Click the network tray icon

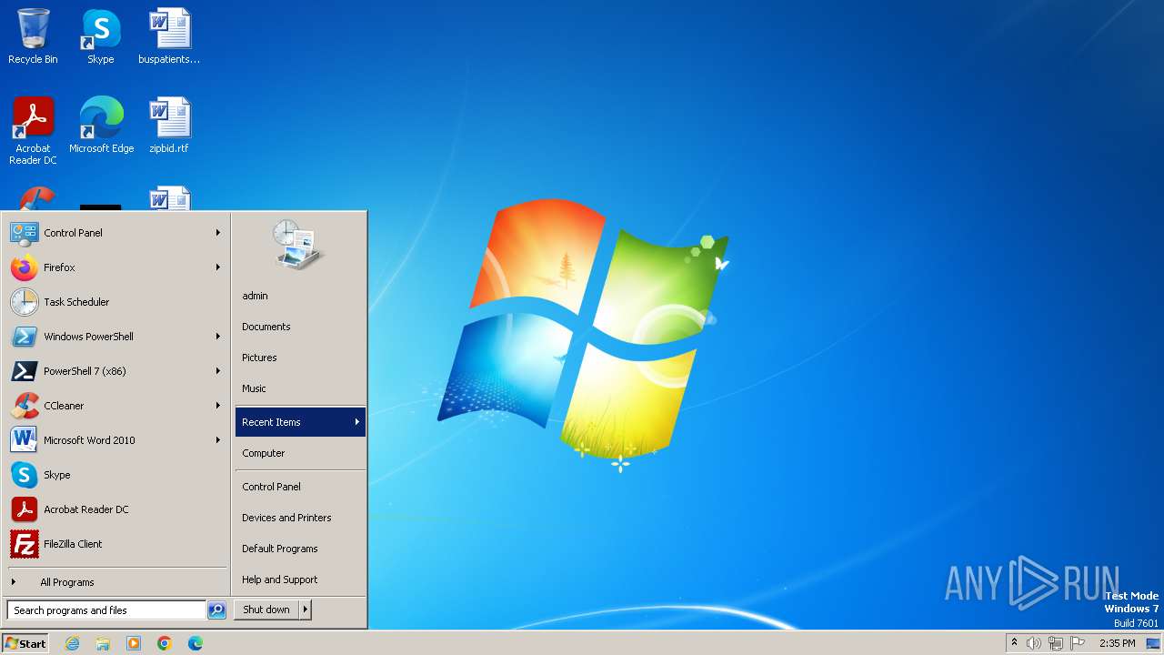[1056, 643]
